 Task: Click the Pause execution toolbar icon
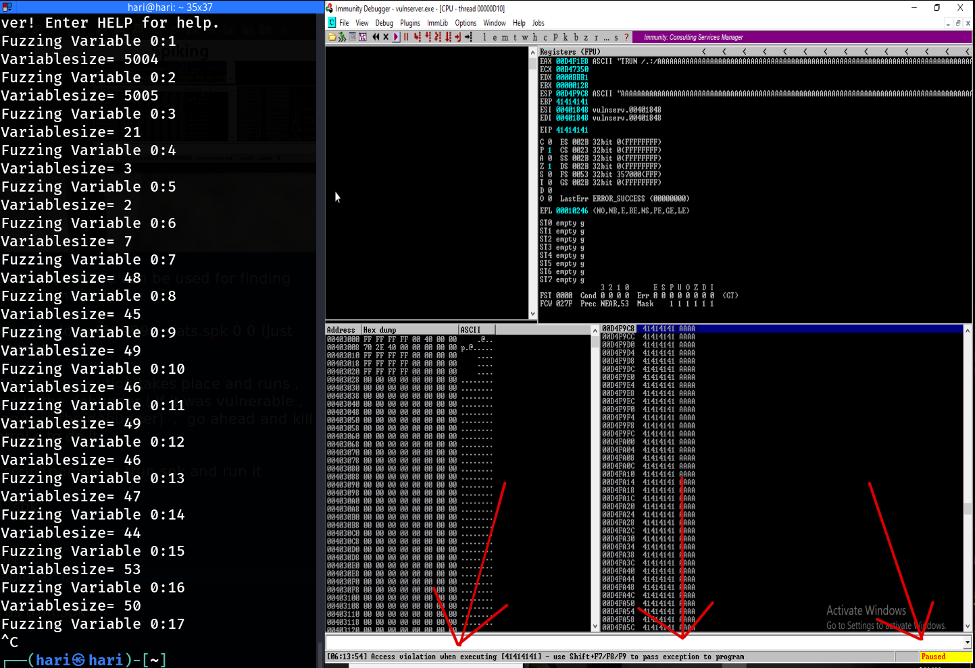coord(406,37)
